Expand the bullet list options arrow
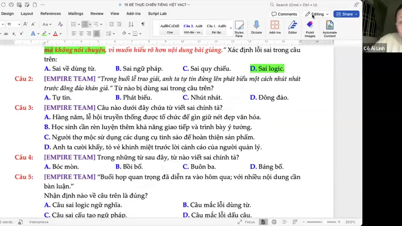Screen dimensions: 402x226 [x=79, y=24]
